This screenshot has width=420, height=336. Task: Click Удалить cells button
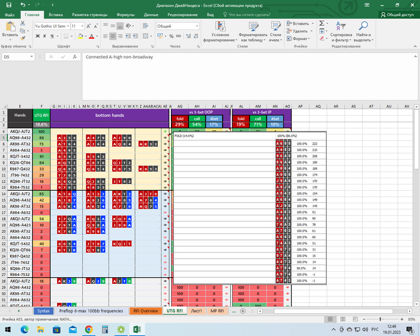[299, 31]
